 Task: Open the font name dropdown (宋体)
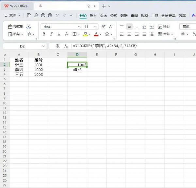tap(79, 27)
